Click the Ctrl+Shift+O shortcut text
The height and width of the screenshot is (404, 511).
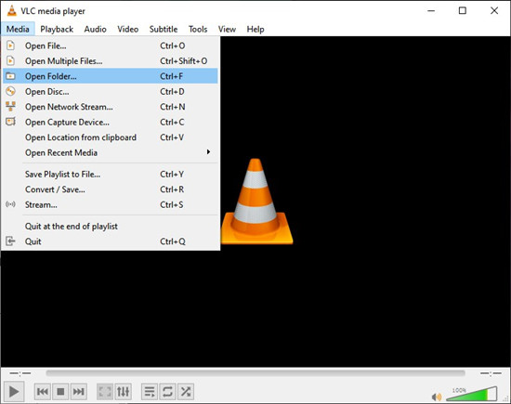coord(183,61)
